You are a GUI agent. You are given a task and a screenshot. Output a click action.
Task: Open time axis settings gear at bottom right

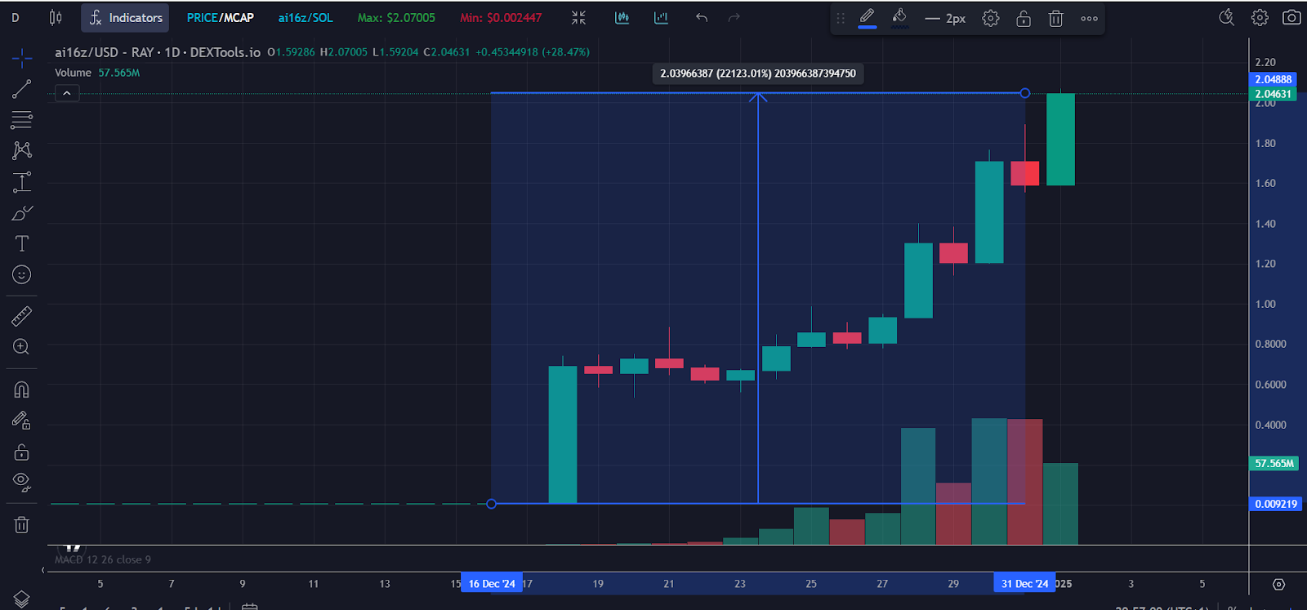(1279, 584)
